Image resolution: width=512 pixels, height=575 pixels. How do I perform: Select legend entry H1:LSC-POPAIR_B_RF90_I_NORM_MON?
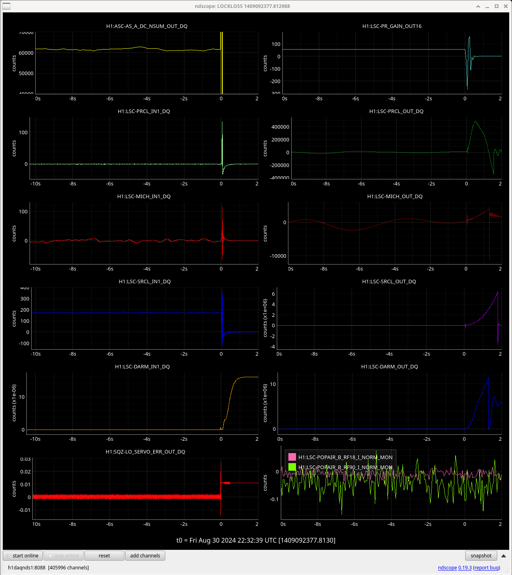point(345,467)
